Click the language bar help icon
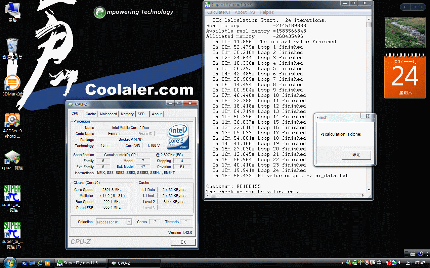Screen dimensions: 430x268 click(420, 253)
